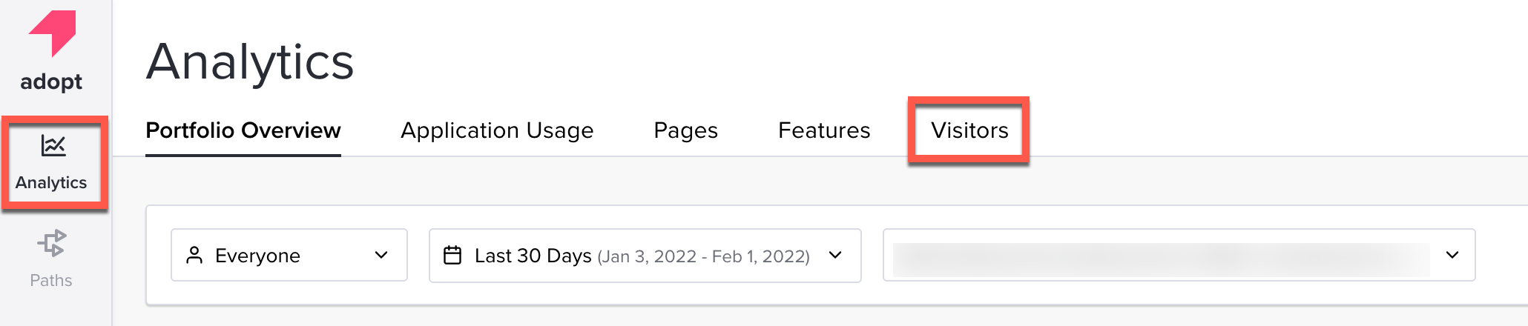The width and height of the screenshot is (1528, 326).
Task: Open the Visitors tab
Action: pos(969,130)
